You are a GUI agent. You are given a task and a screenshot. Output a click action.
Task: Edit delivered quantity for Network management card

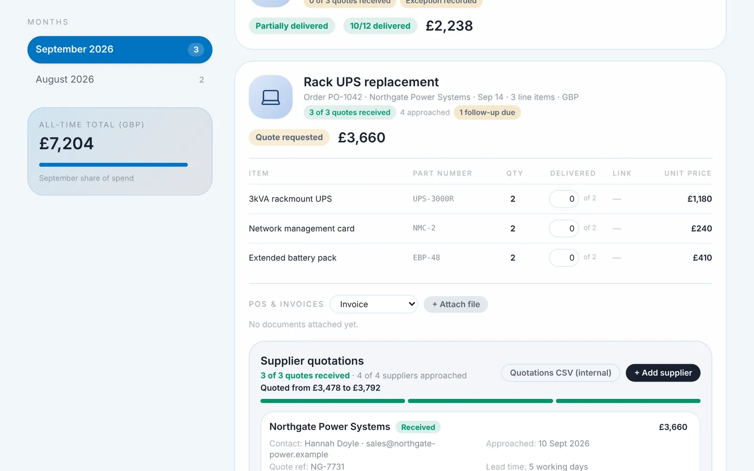pyautogui.click(x=564, y=228)
